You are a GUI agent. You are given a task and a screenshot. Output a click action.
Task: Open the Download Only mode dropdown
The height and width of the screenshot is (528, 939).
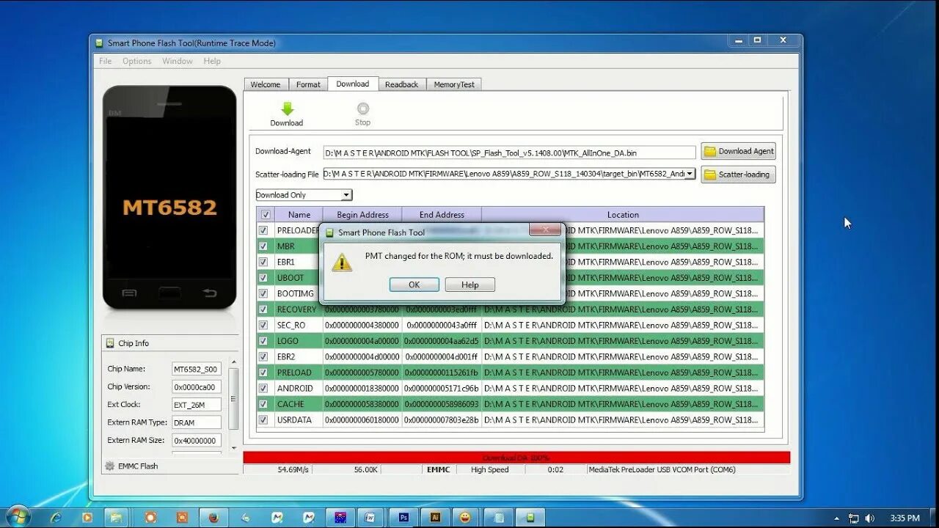346,195
